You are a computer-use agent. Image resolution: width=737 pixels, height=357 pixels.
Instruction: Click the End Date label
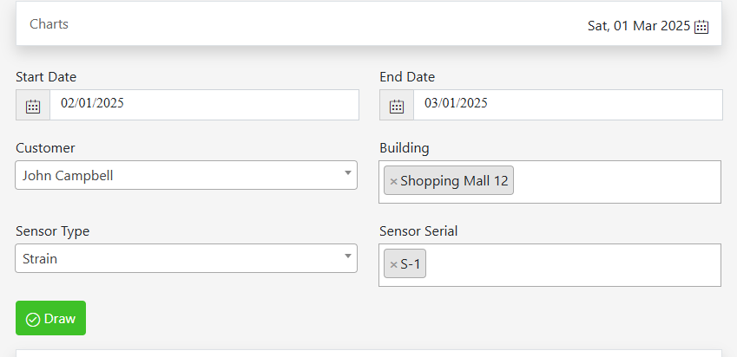[x=407, y=77]
